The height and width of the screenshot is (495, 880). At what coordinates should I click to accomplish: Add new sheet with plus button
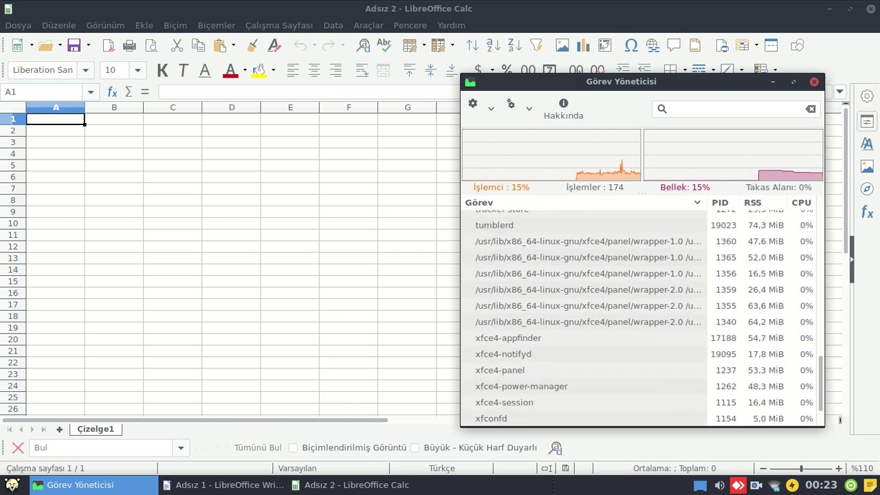click(59, 429)
